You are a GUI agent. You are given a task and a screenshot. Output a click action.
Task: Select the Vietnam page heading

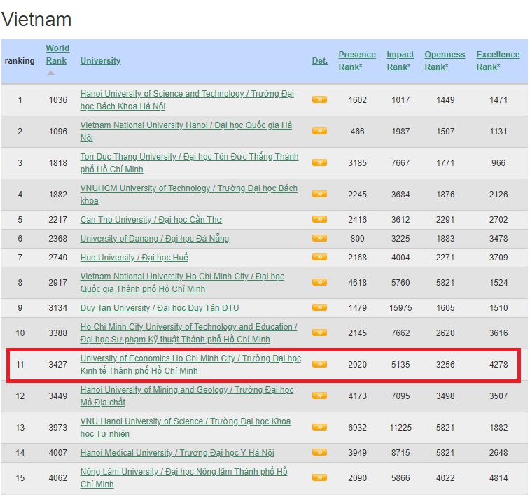tap(36, 19)
